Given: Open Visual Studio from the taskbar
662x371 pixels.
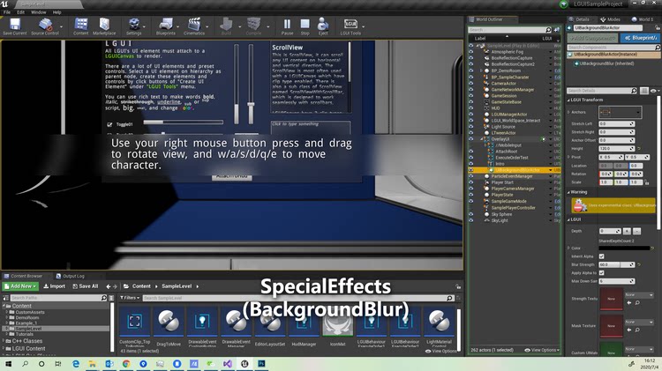Looking at the screenshot, I should coord(228,363).
